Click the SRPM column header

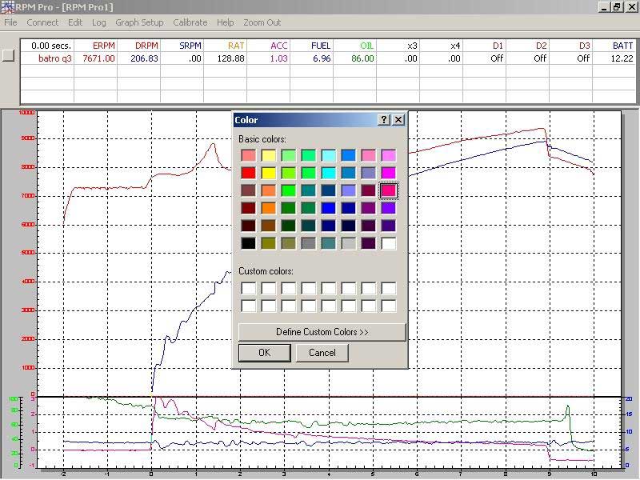click(x=182, y=46)
